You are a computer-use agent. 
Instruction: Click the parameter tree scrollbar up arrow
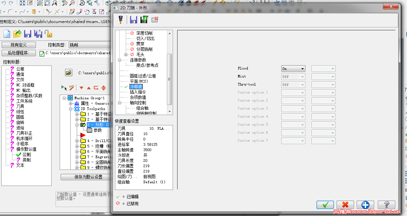[170, 33]
